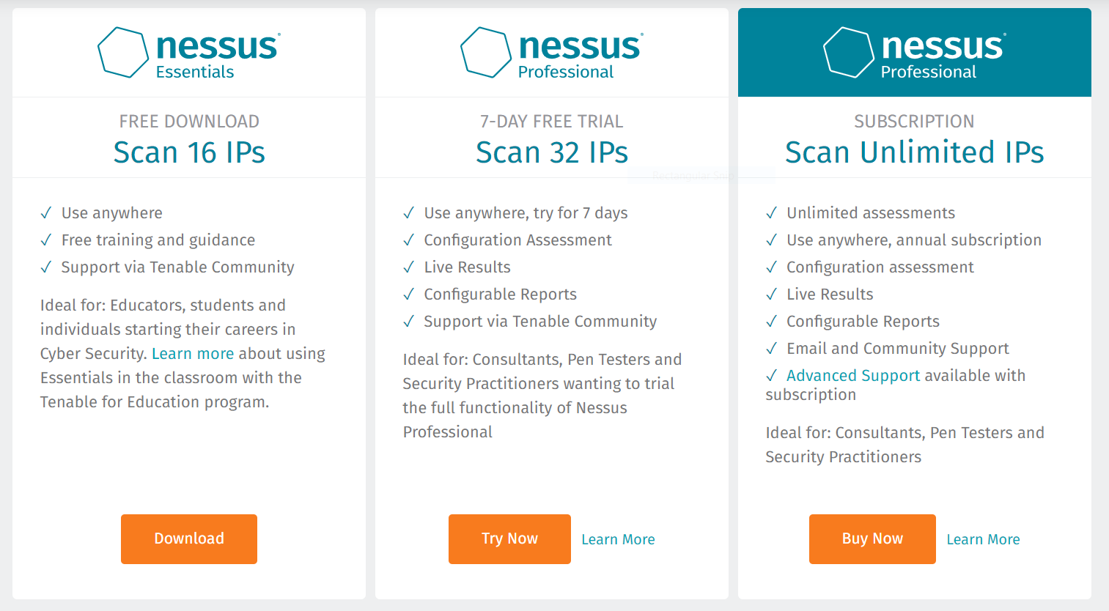The height and width of the screenshot is (611, 1109).
Task: Click the checkmark beside "Configuration Assessment" in trial column
Action: (408, 240)
